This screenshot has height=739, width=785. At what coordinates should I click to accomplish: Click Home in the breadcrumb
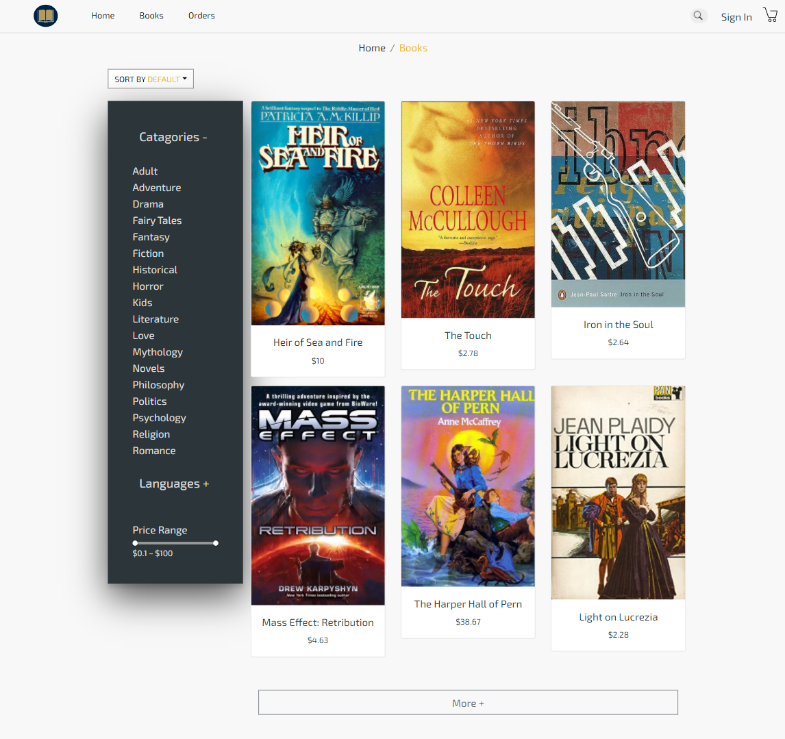(372, 48)
